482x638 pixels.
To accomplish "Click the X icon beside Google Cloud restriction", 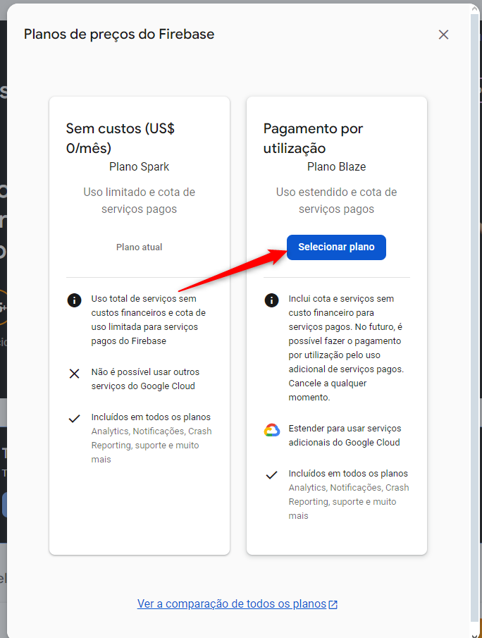I will pyautogui.click(x=74, y=374).
